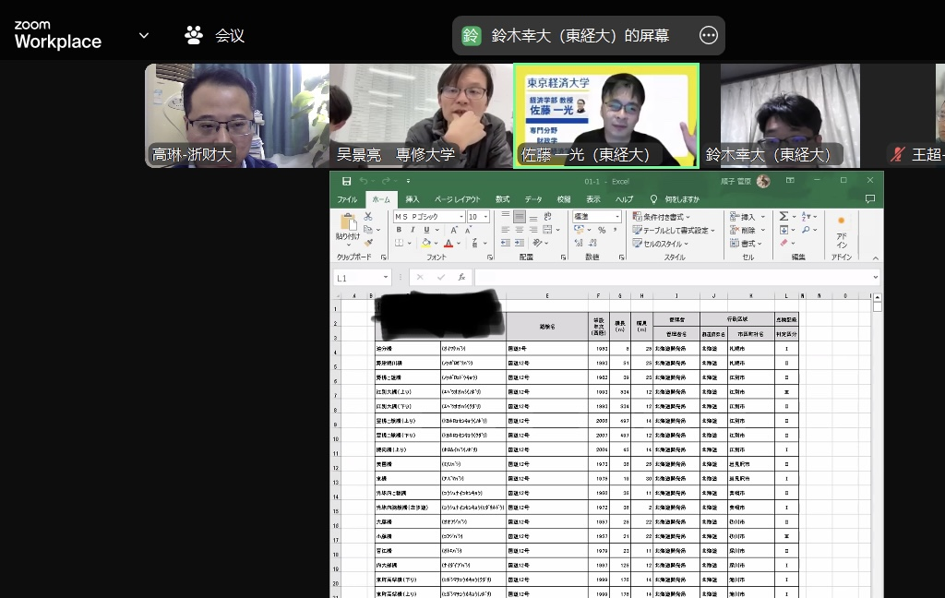The image size is (945, 598).
Task: Click the red font color swatch
Action: coord(448,244)
